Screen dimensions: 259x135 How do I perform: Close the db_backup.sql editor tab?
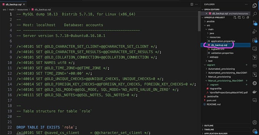pos(24,4)
